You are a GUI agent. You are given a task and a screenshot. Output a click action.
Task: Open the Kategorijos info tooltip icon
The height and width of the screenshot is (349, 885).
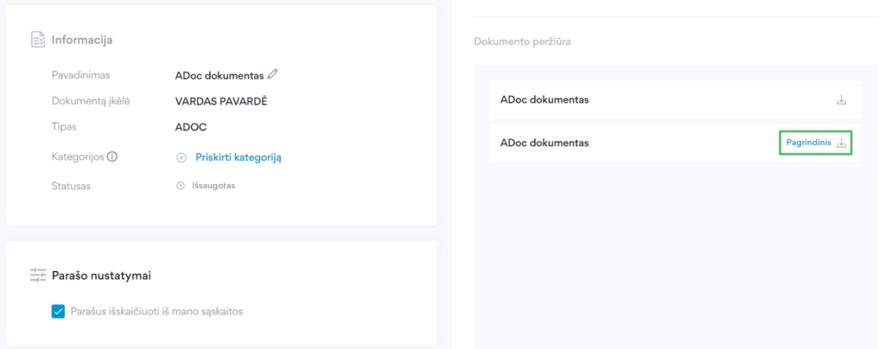(111, 157)
